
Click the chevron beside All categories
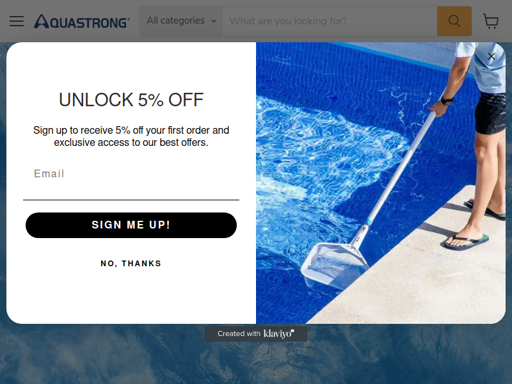214,21
